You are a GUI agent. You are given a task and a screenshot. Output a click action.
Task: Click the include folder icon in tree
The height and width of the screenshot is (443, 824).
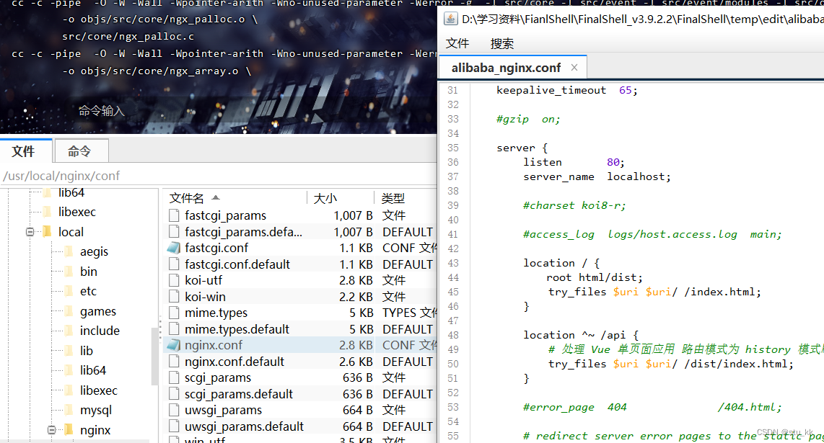69,331
